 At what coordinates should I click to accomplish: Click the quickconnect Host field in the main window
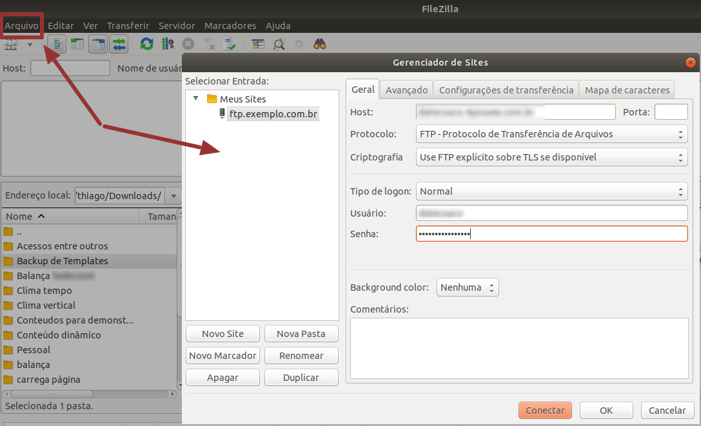click(x=70, y=68)
